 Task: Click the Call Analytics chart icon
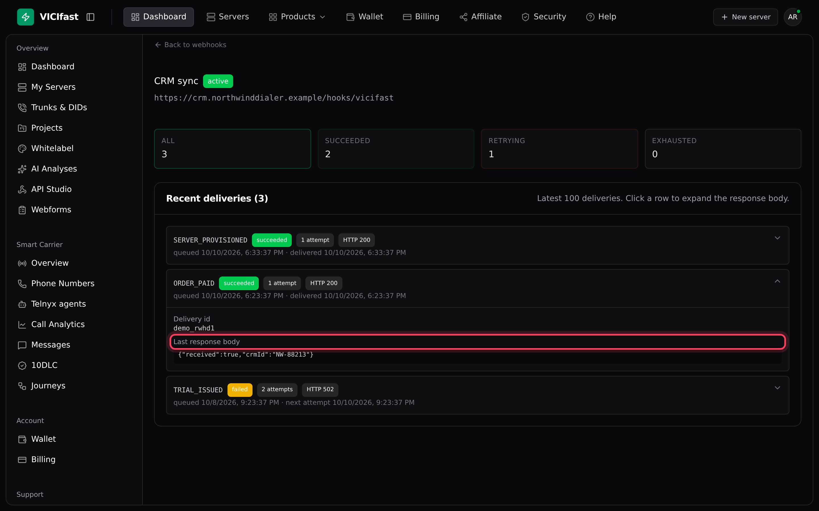point(22,325)
